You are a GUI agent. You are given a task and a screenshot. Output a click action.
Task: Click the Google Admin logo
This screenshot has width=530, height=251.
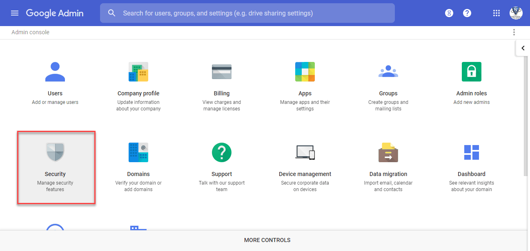pyautogui.click(x=55, y=13)
